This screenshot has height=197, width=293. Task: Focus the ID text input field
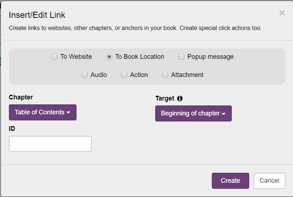[50, 144]
